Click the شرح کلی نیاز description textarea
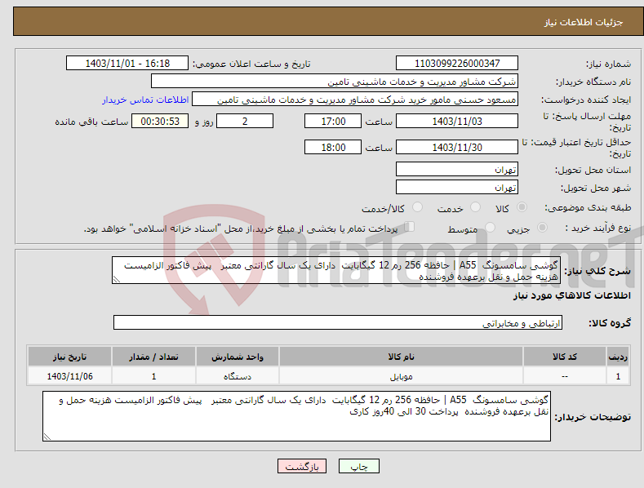 pos(336,270)
